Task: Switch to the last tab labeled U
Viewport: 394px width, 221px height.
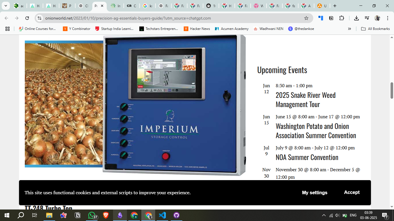Action: point(322,6)
